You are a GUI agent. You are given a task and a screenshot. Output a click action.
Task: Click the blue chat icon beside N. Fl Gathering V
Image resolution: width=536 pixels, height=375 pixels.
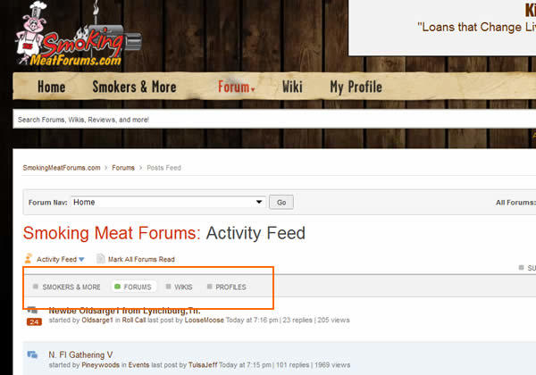click(x=32, y=354)
